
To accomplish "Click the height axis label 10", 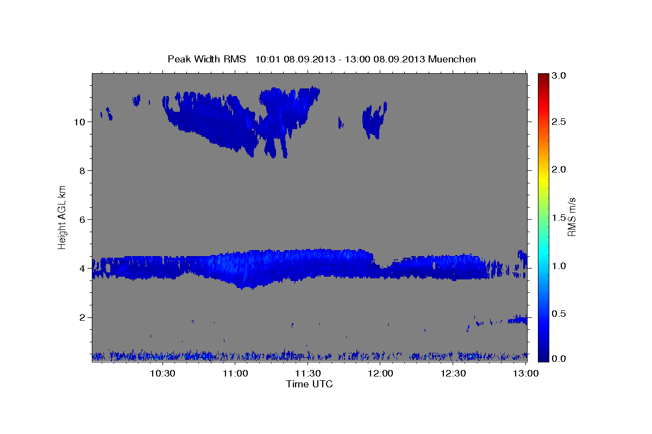I will [x=80, y=122].
